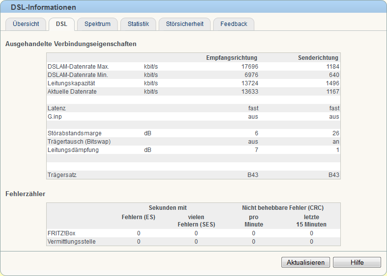Image resolution: width=387 pixels, height=276 pixels.
Task: Click the Ausgehandelte Verbindungseigenschaften heading
Action: 71,44
